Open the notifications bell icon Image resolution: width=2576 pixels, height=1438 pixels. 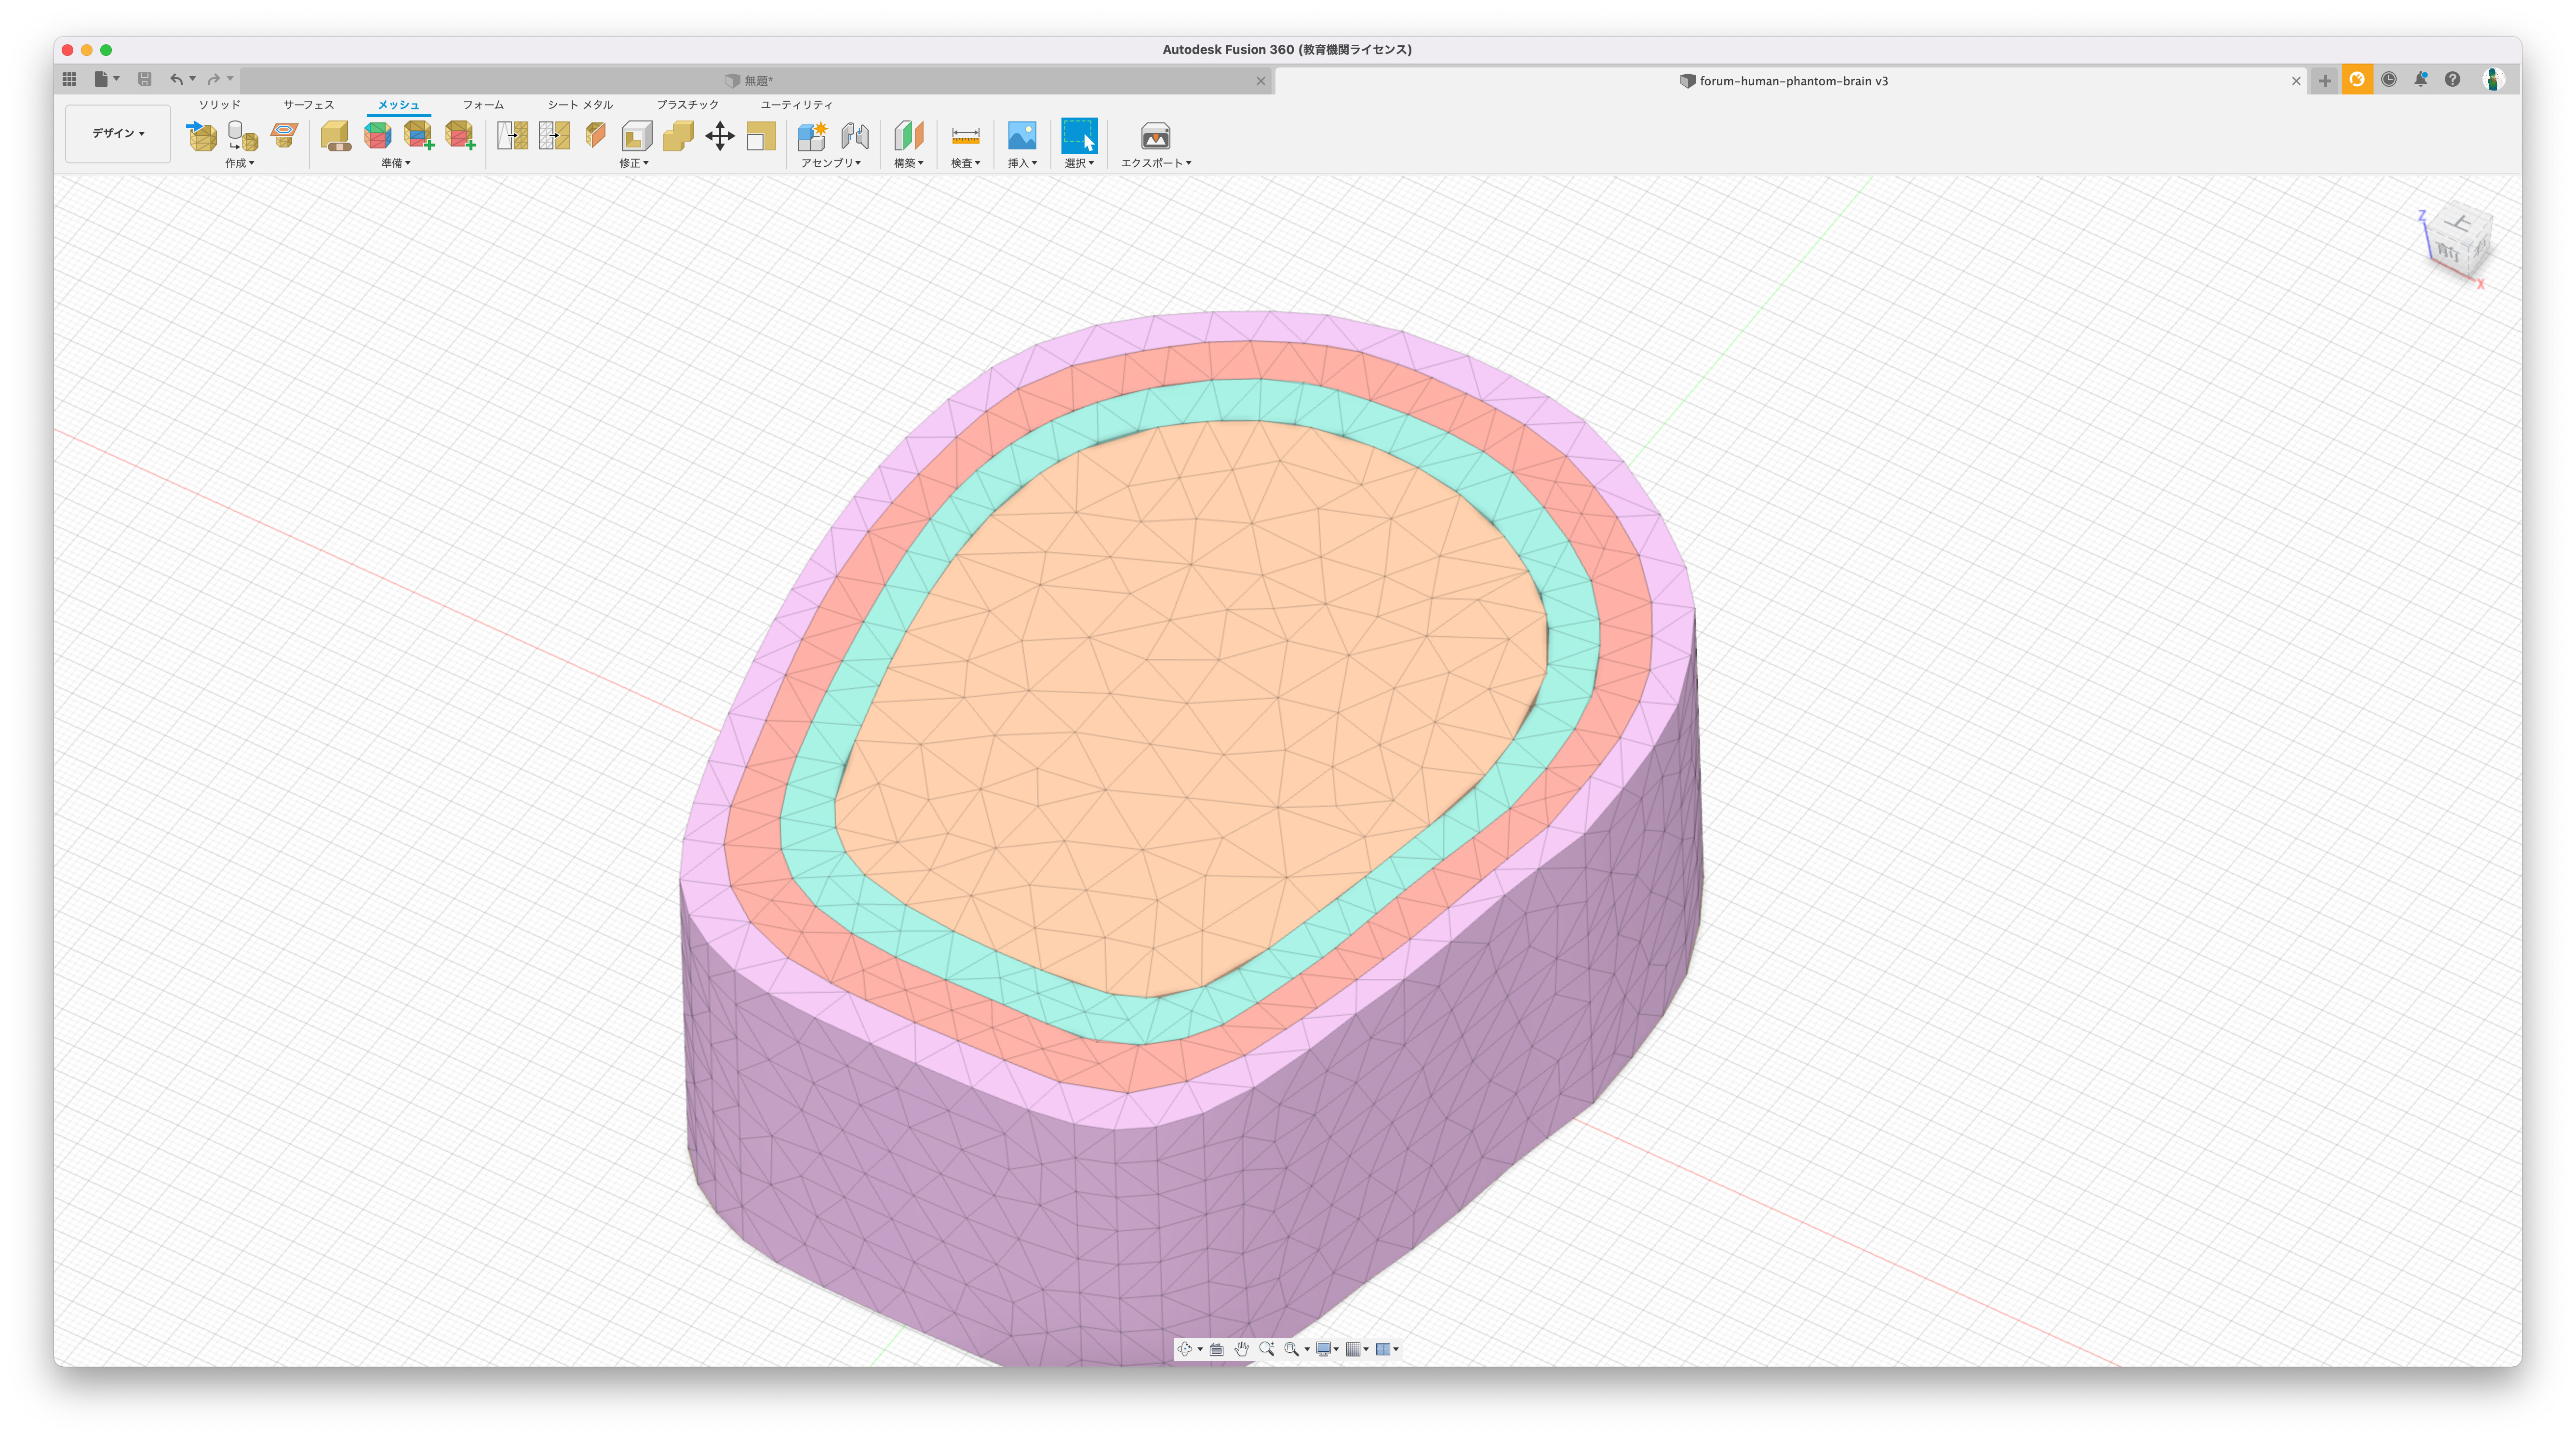point(2420,79)
